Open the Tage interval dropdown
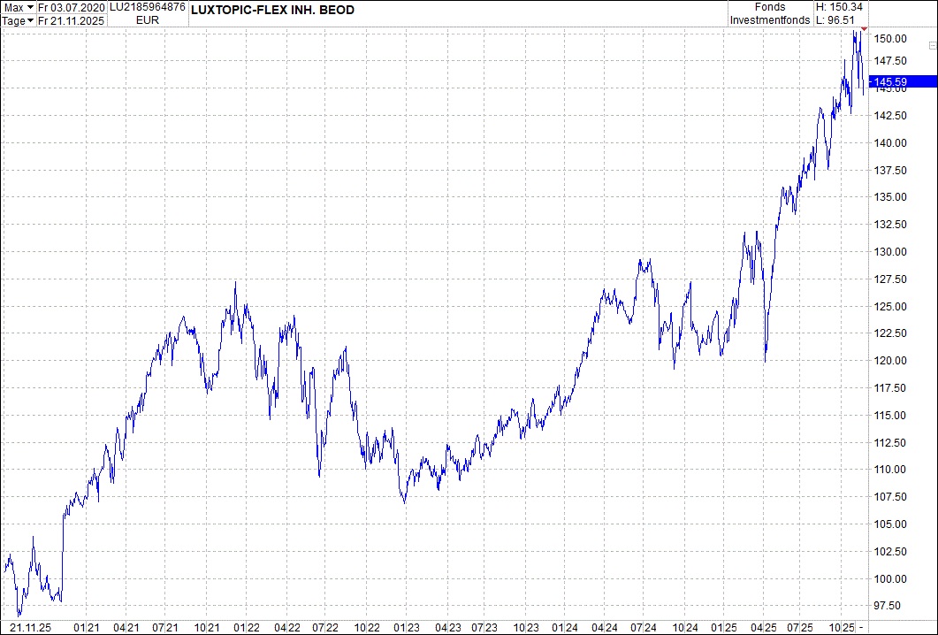The height and width of the screenshot is (635, 938). click(19, 21)
